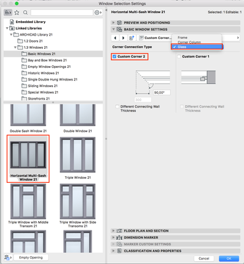This screenshot has width=244, height=264.
Task: Confirm settings with OK button
Action: [x=229, y=259]
